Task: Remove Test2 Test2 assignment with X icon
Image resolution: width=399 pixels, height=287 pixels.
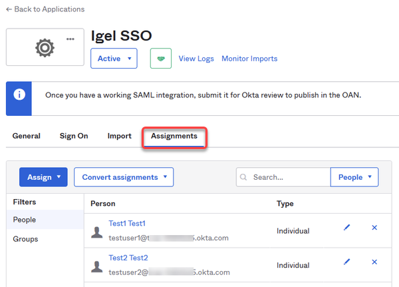Action: (374, 262)
